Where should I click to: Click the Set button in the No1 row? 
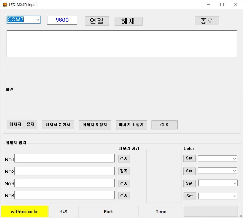(x=189, y=158)
